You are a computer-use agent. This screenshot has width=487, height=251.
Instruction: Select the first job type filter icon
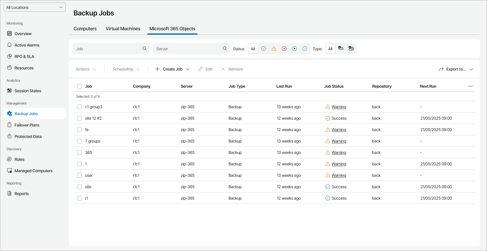341,49
